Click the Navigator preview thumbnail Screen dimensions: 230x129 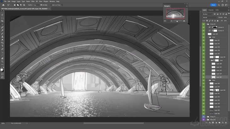click(x=175, y=13)
